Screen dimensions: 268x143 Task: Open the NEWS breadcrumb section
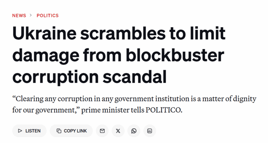(x=19, y=15)
